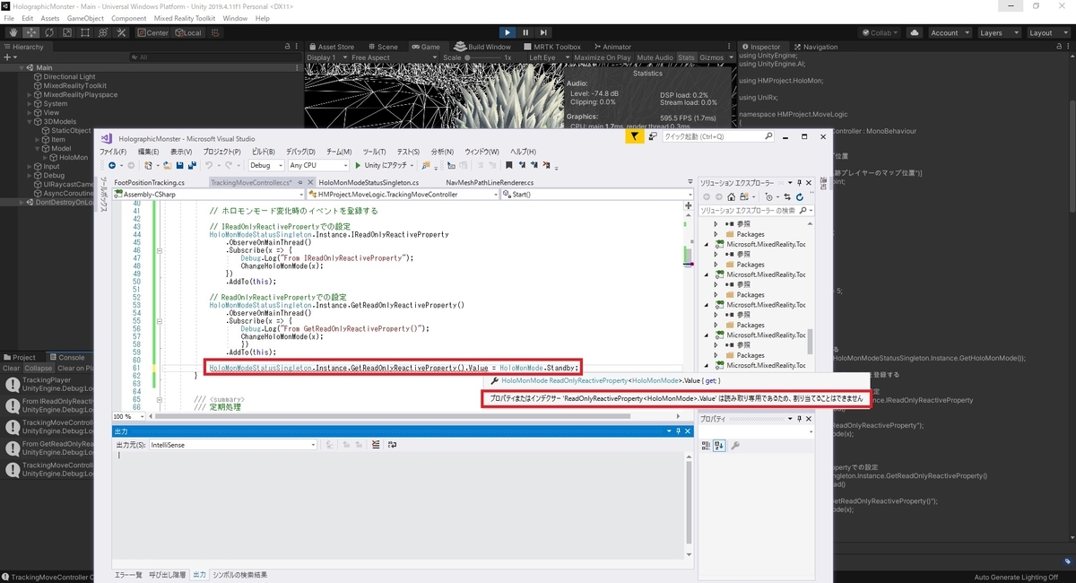Switch to Asset Store tab
The image size is (1076, 583).
coord(331,47)
